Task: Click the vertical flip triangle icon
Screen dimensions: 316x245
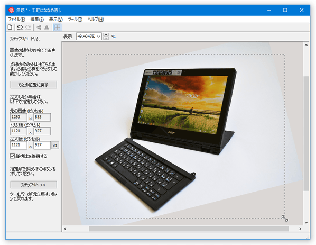Action: [47, 27]
